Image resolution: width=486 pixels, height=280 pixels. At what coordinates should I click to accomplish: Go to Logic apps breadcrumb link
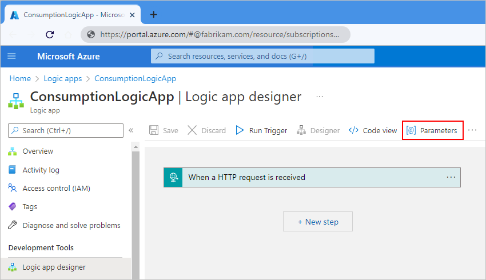(63, 79)
